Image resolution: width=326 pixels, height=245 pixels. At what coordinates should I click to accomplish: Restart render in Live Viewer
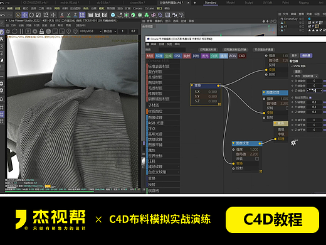pyautogui.click(x=14, y=31)
